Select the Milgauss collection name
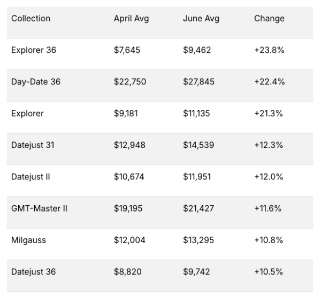This screenshot has width=321, height=297. point(28,240)
